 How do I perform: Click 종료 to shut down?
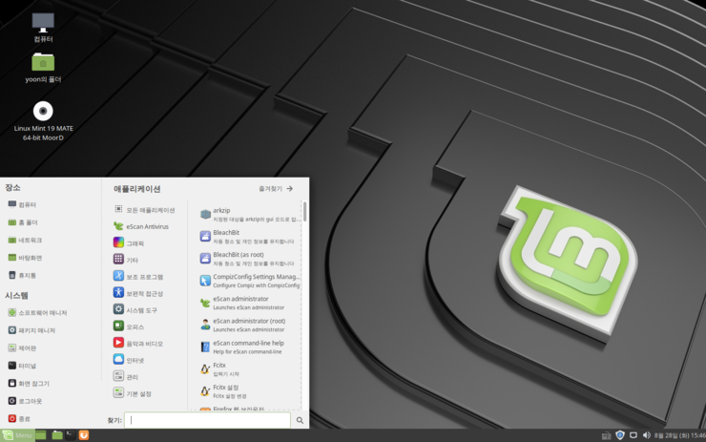[19, 418]
